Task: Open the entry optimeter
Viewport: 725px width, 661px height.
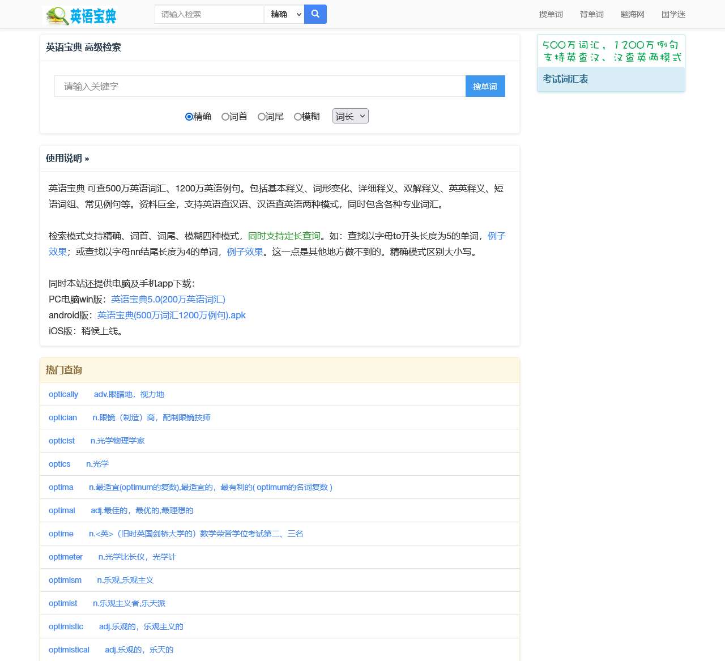Action: pos(66,557)
